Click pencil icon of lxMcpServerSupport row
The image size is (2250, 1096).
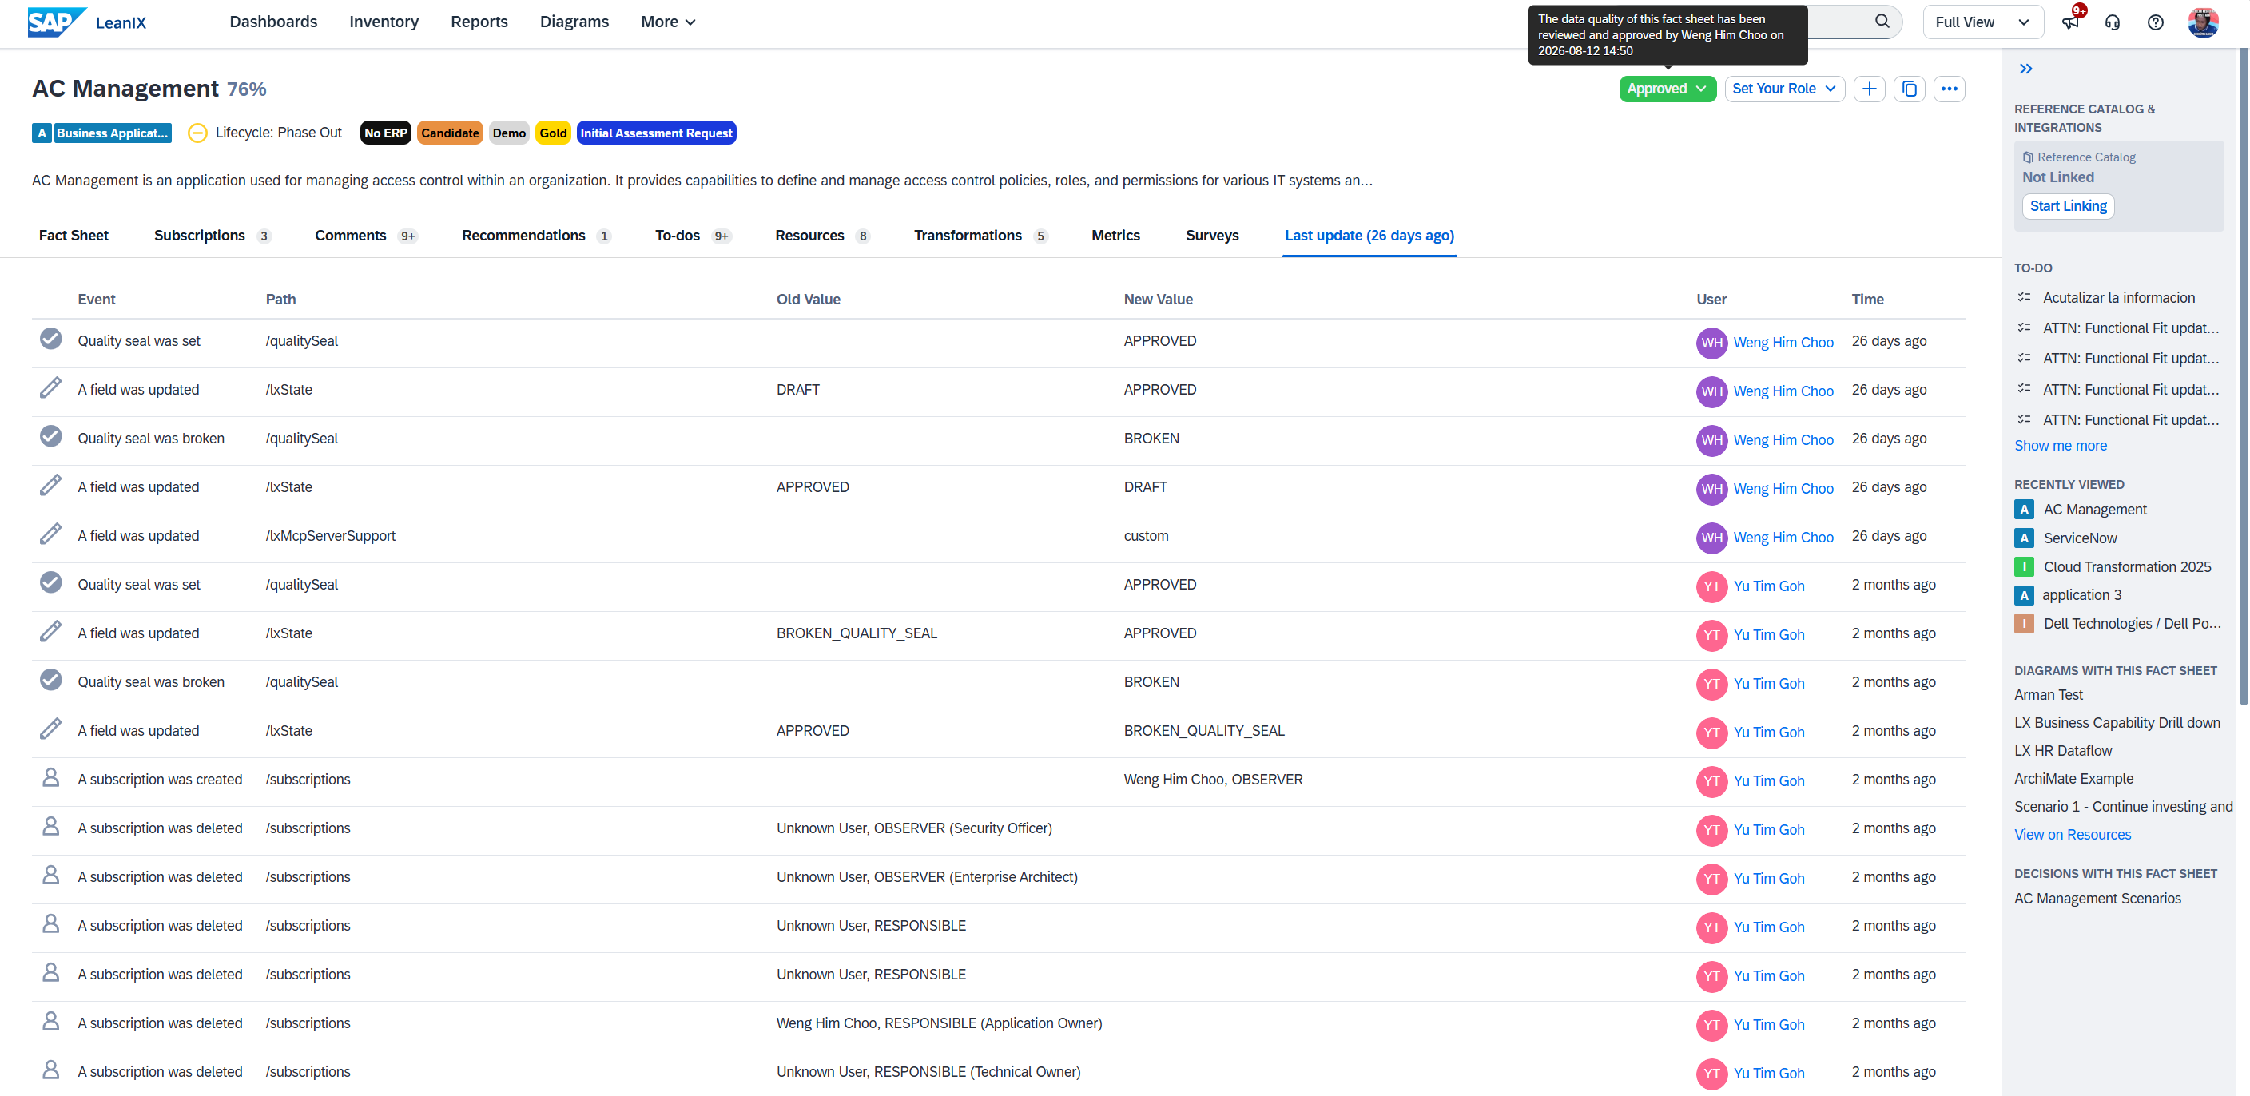point(50,534)
